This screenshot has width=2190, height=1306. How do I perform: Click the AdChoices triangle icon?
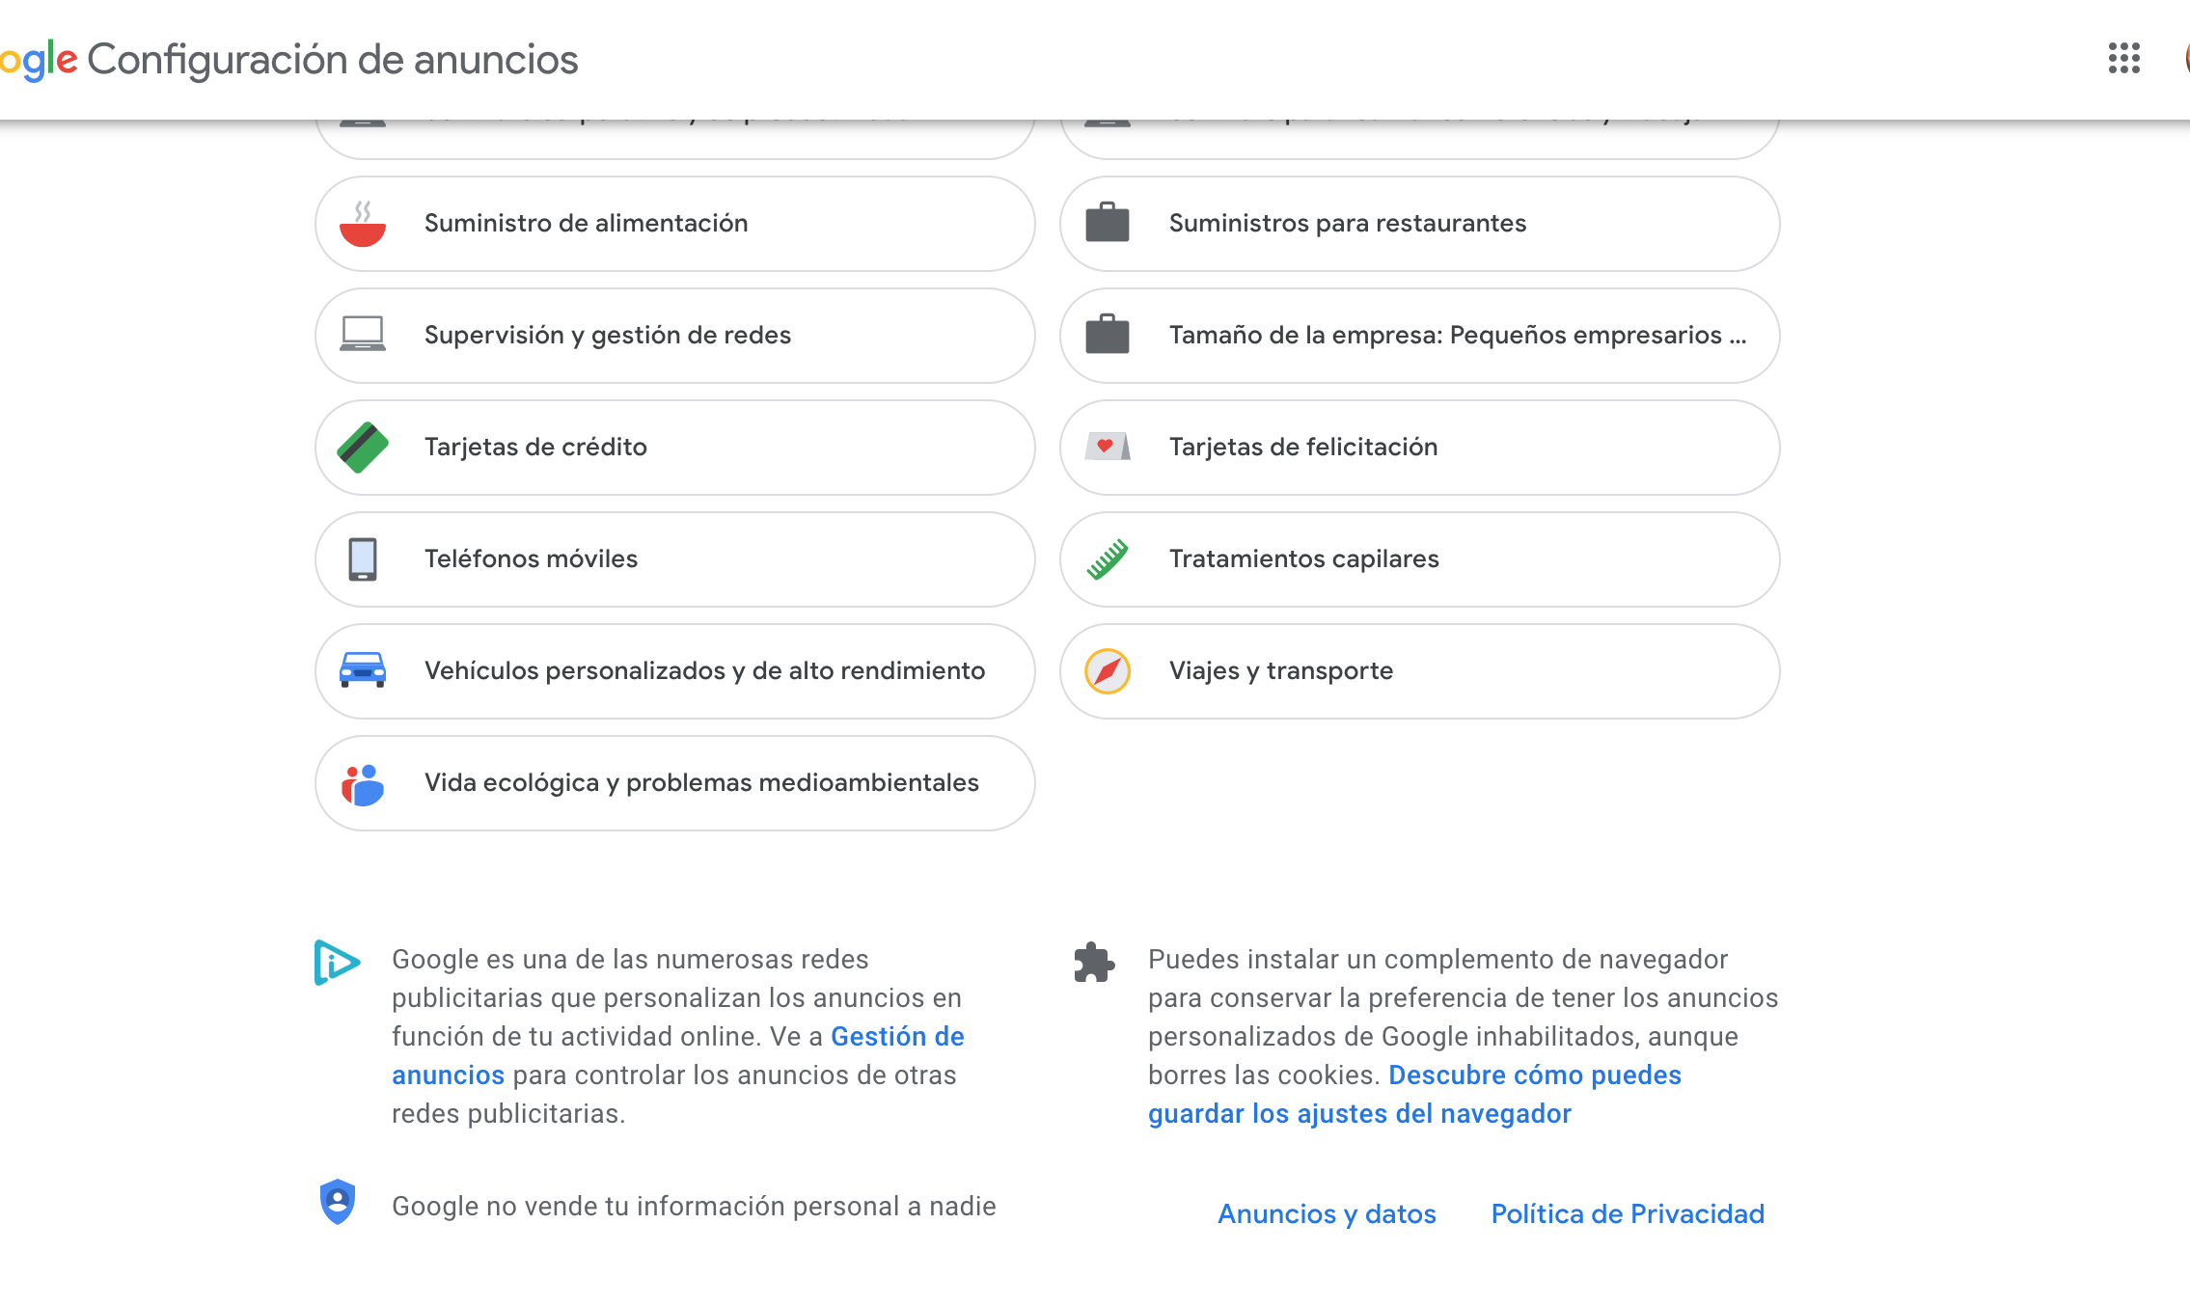click(337, 962)
